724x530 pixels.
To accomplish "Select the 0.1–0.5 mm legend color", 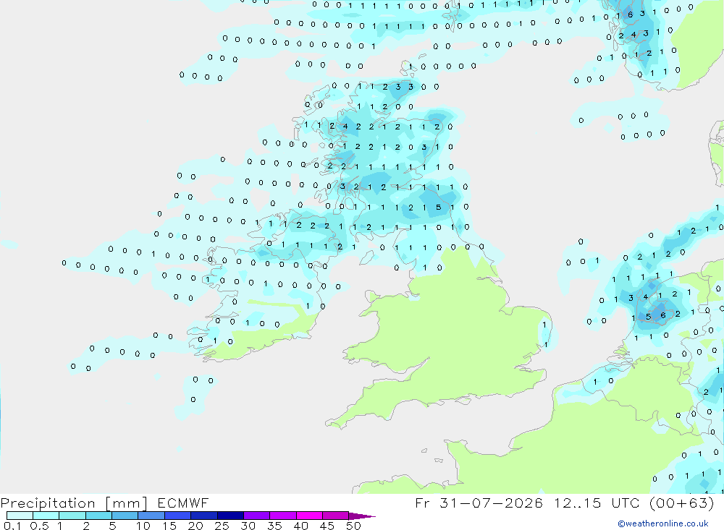I will pos(20,516).
